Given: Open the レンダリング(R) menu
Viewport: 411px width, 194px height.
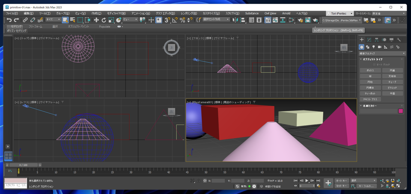Looking at the screenshot, I should tap(189, 13).
